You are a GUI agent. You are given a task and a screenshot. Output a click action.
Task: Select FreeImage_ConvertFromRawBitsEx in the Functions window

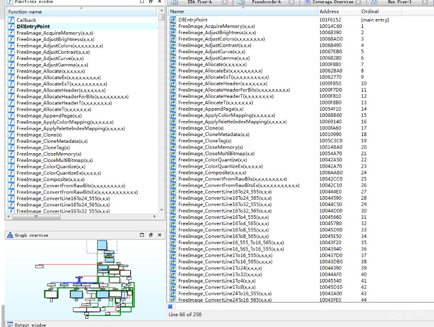tap(77, 192)
